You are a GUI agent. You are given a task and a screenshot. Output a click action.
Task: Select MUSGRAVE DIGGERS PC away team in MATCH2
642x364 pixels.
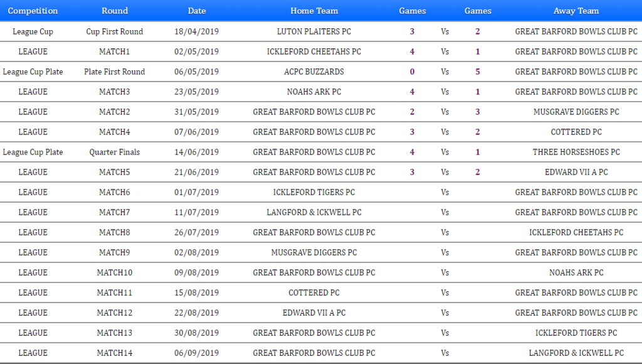pos(576,112)
